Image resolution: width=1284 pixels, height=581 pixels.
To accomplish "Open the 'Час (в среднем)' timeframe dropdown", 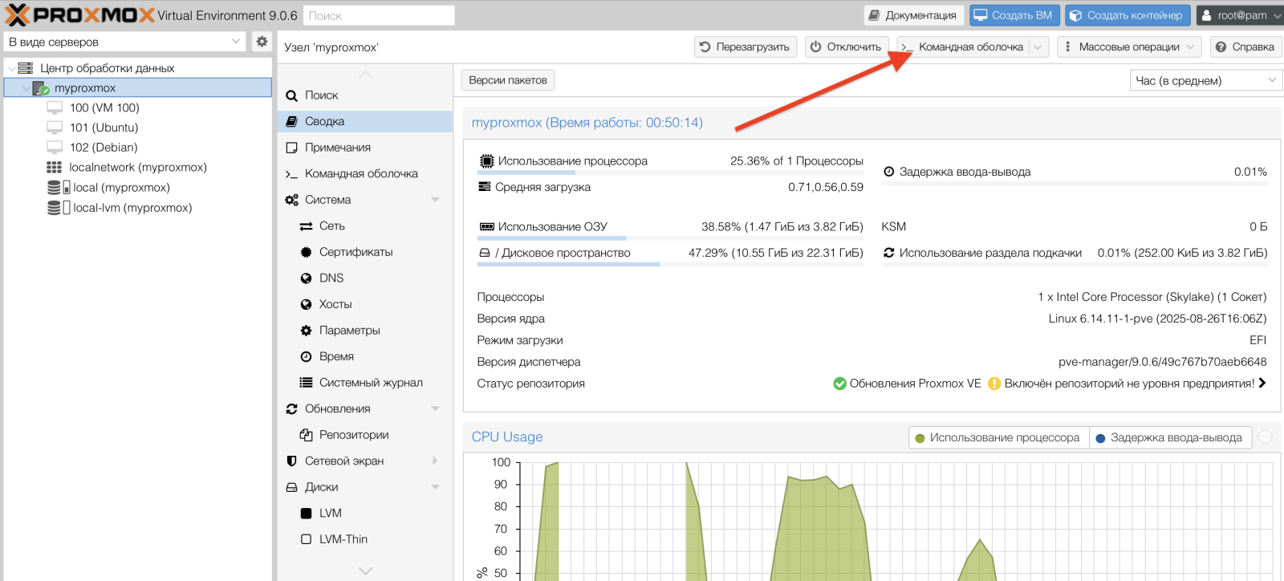I will 1205,80.
